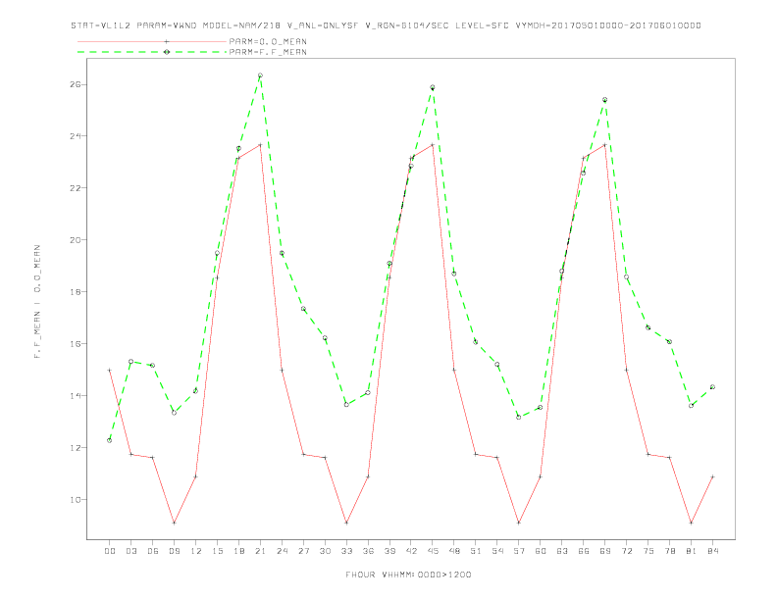Click y-axis tick label 16
Viewport: 777px width, 600px height.
[x=76, y=343]
